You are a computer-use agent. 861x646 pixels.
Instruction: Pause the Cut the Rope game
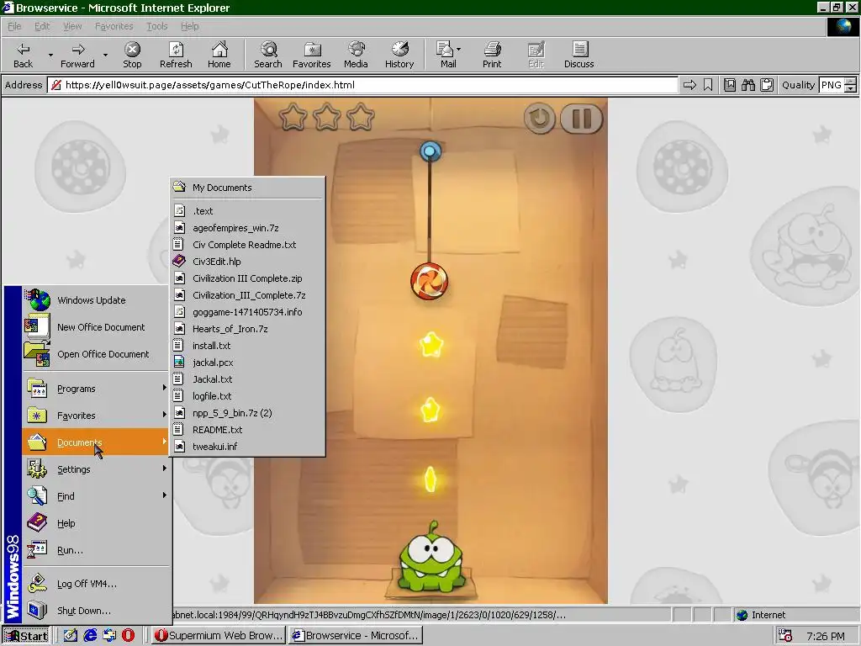(582, 118)
